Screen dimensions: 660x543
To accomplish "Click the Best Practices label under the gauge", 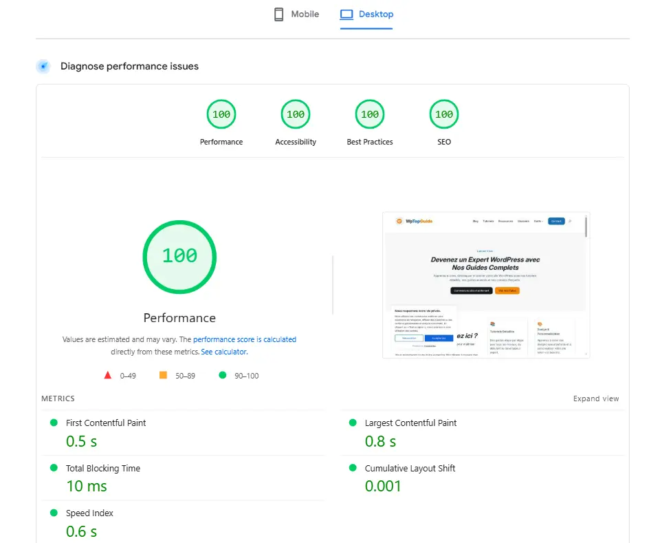I will (x=370, y=142).
